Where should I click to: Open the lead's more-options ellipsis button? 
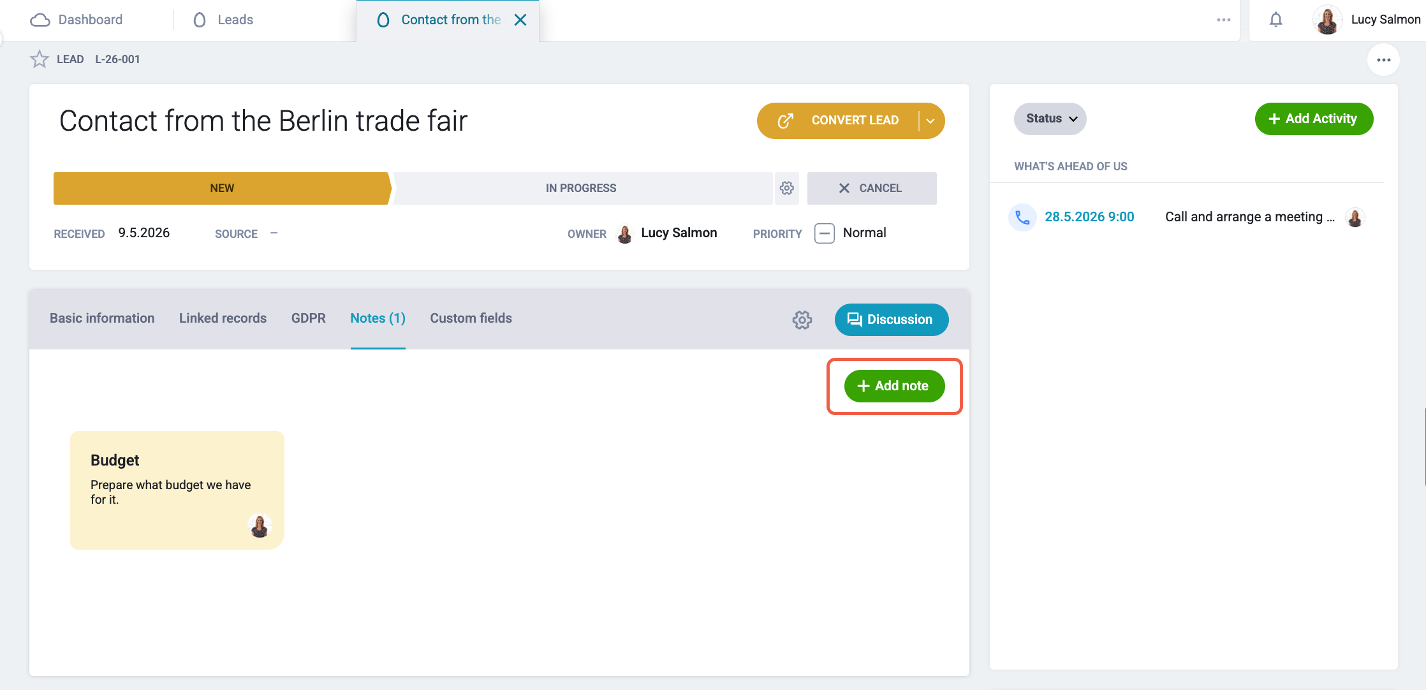tap(1383, 60)
